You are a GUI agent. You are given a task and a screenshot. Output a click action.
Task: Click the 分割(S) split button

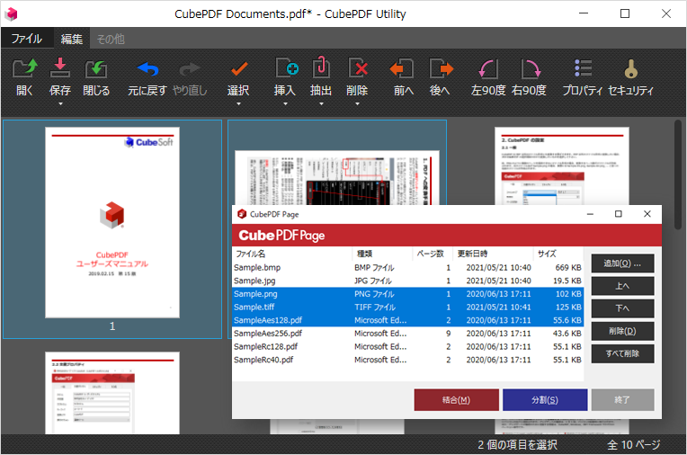pyautogui.click(x=545, y=400)
